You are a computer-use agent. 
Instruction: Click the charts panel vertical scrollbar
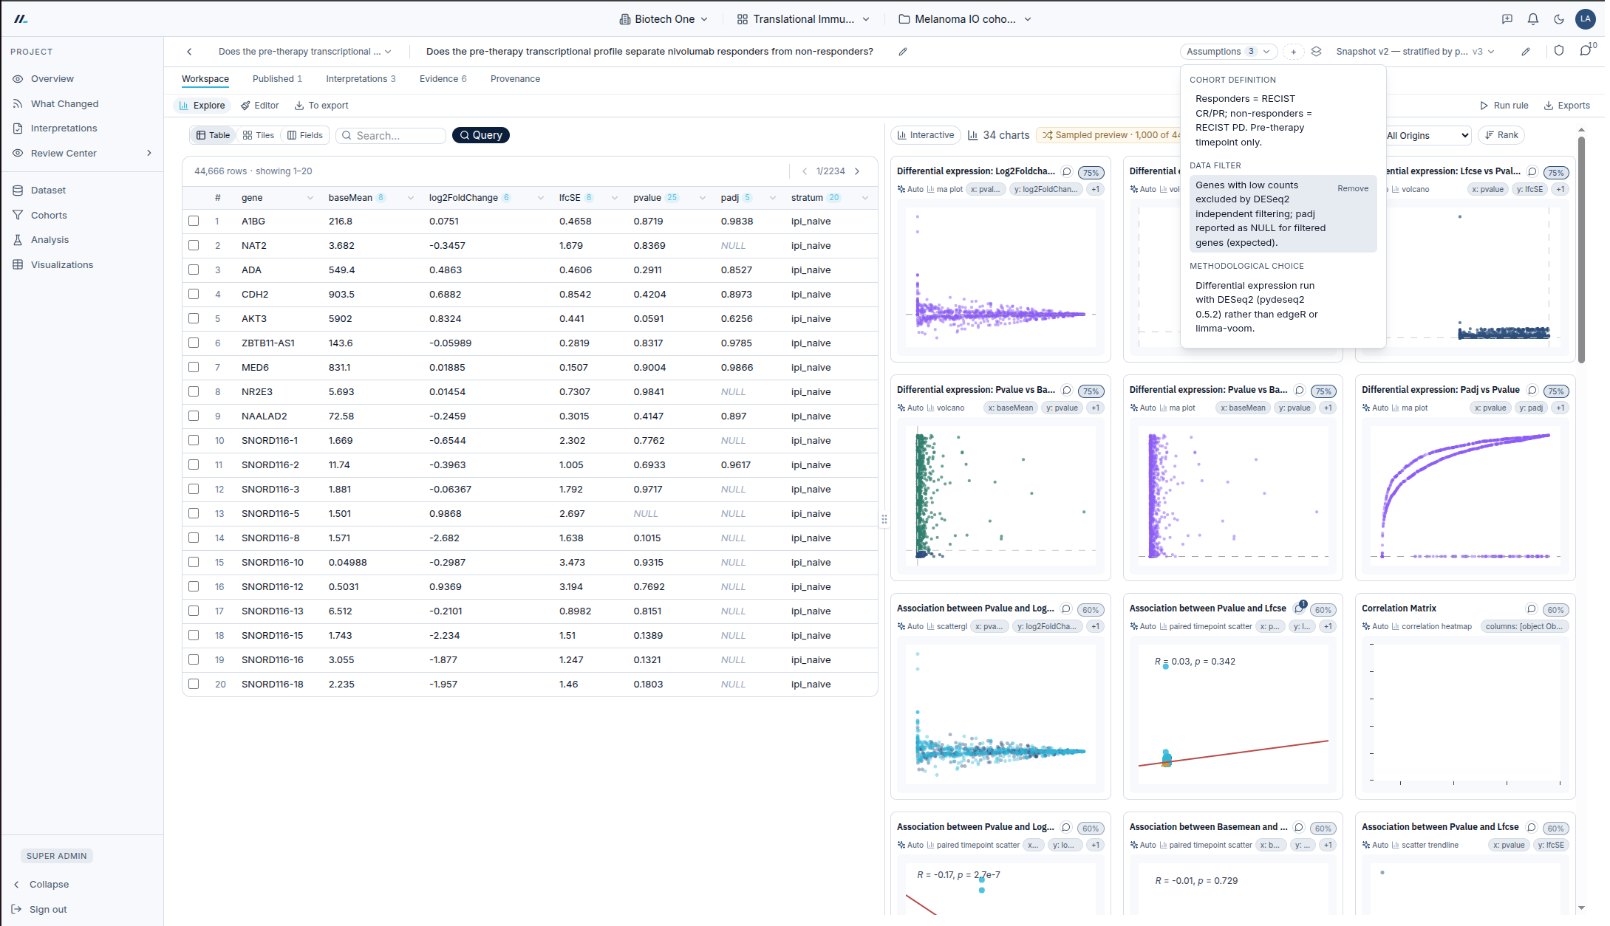(1581, 248)
